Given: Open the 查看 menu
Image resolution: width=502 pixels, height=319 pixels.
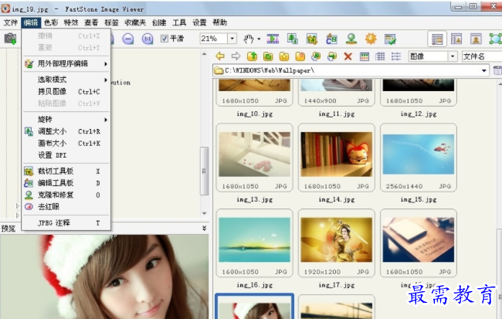Looking at the screenshot, I should (91, 22).
